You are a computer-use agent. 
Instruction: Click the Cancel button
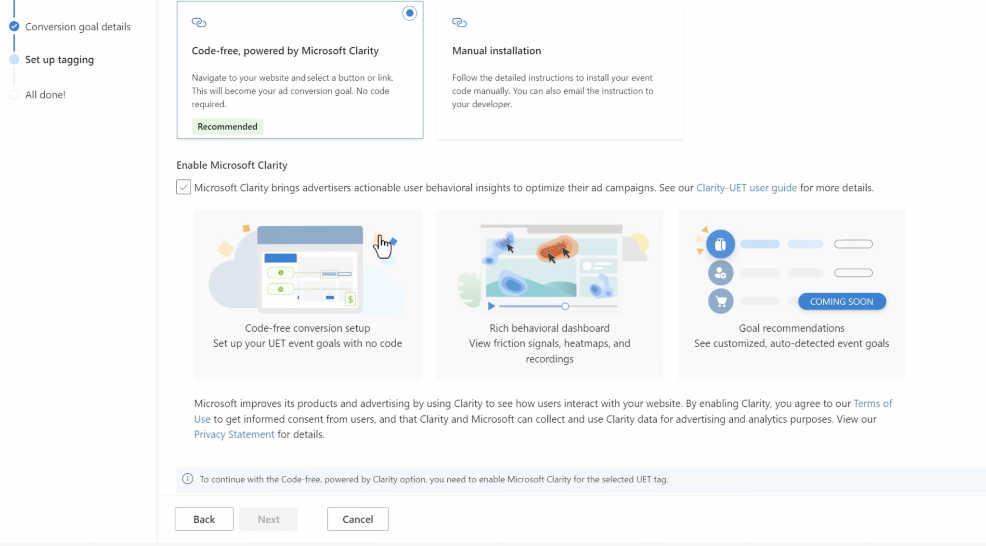click(x=358, y=519)
